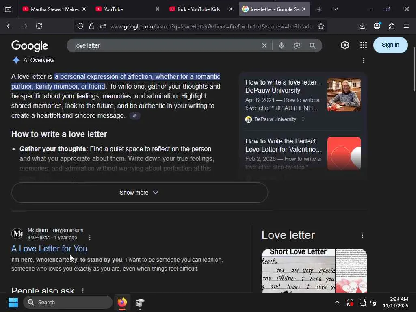
Task: Clear the Google search query
Action: click(x=264, y=45)
